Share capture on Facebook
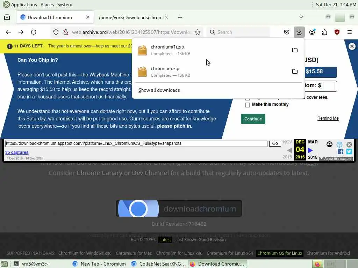Viewport: 358px width, 268px height. (x=341, y=151)
